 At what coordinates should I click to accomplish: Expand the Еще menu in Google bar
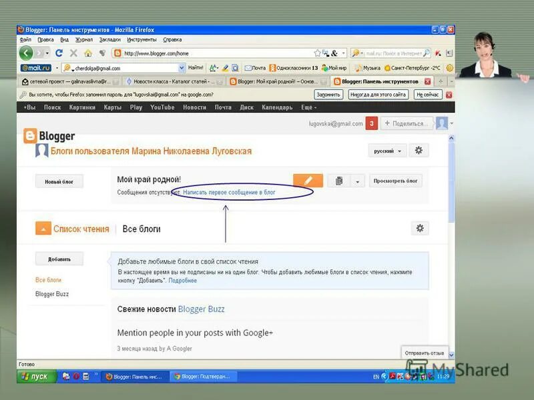coord(308,107)
